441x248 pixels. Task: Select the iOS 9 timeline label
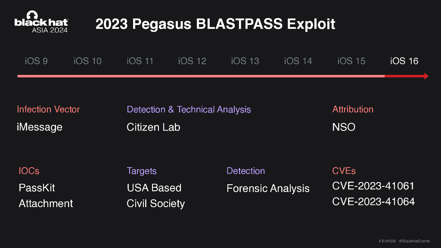36,61
